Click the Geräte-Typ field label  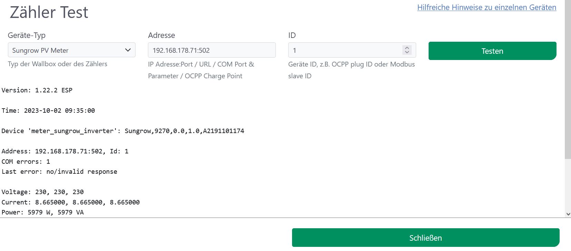27,35
